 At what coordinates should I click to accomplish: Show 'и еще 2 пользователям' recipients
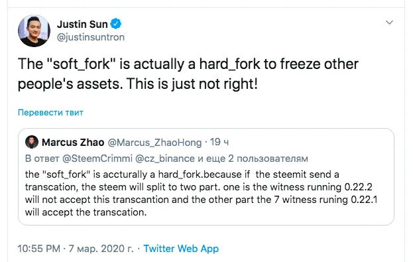pos(253,159)
